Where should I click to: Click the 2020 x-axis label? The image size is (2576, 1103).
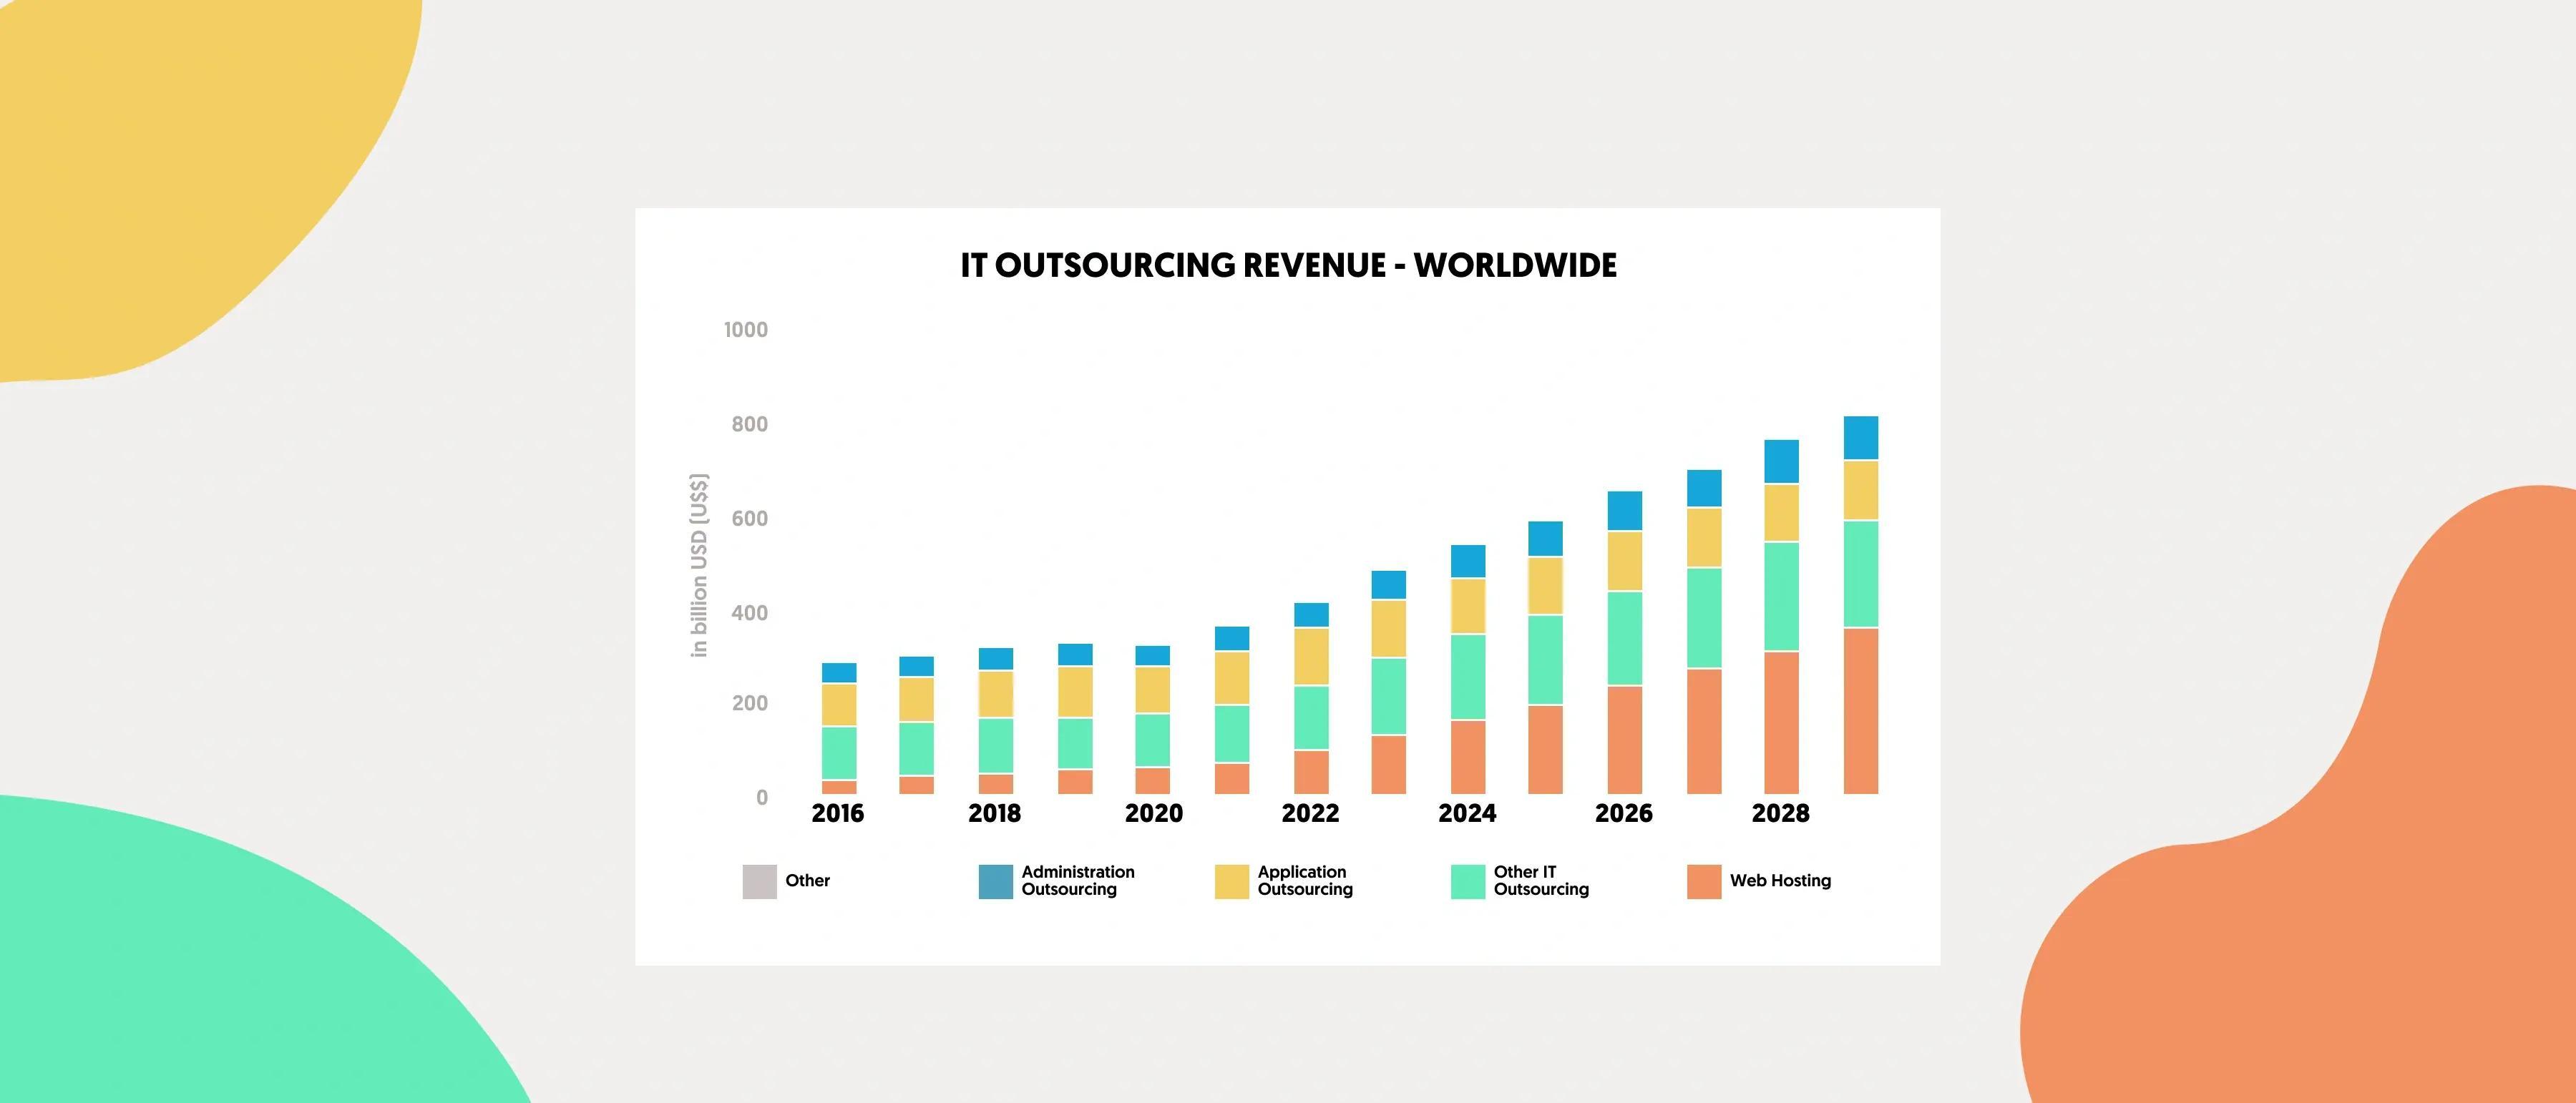pos(1153,813)
